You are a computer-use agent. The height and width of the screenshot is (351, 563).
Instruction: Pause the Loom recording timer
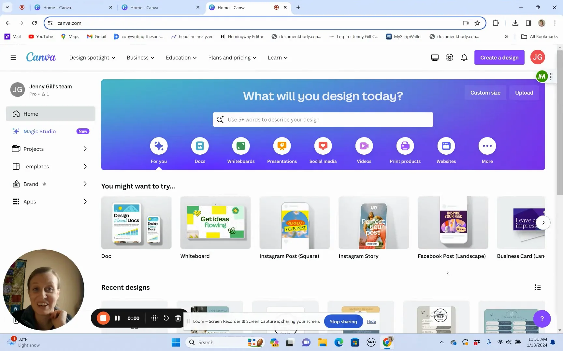(117, 318)
